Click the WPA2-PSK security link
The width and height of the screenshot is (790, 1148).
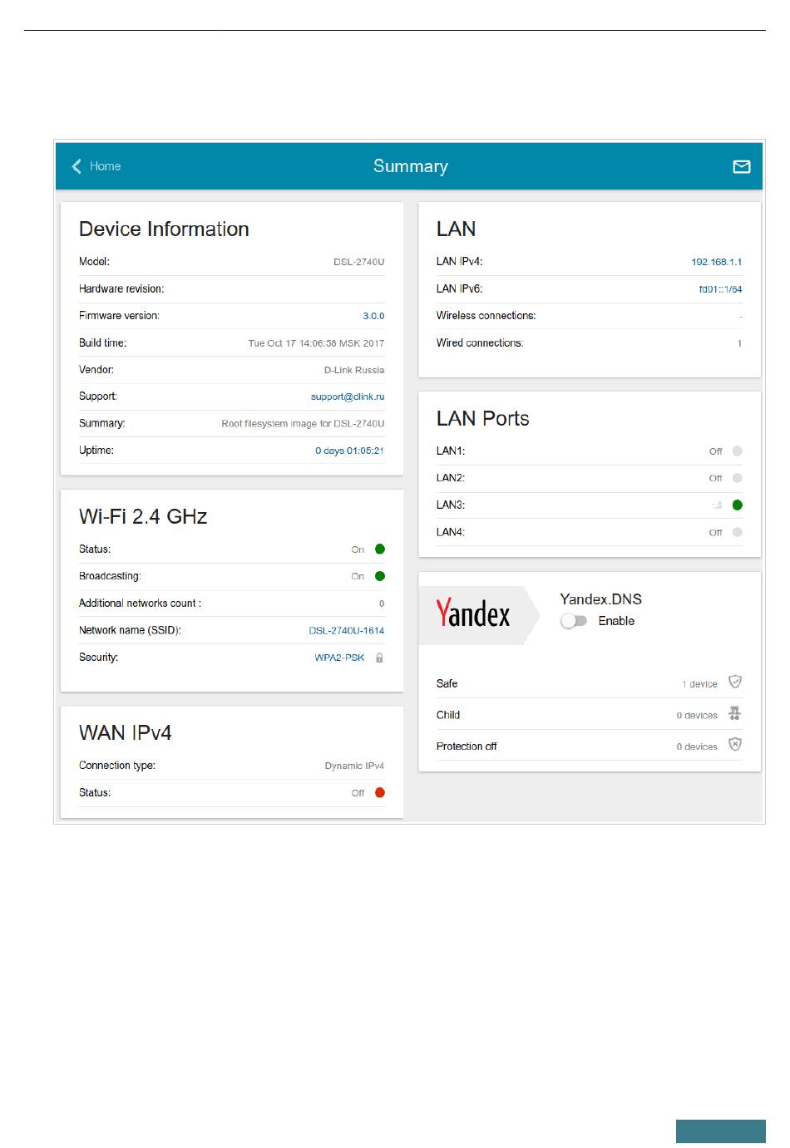339,658
